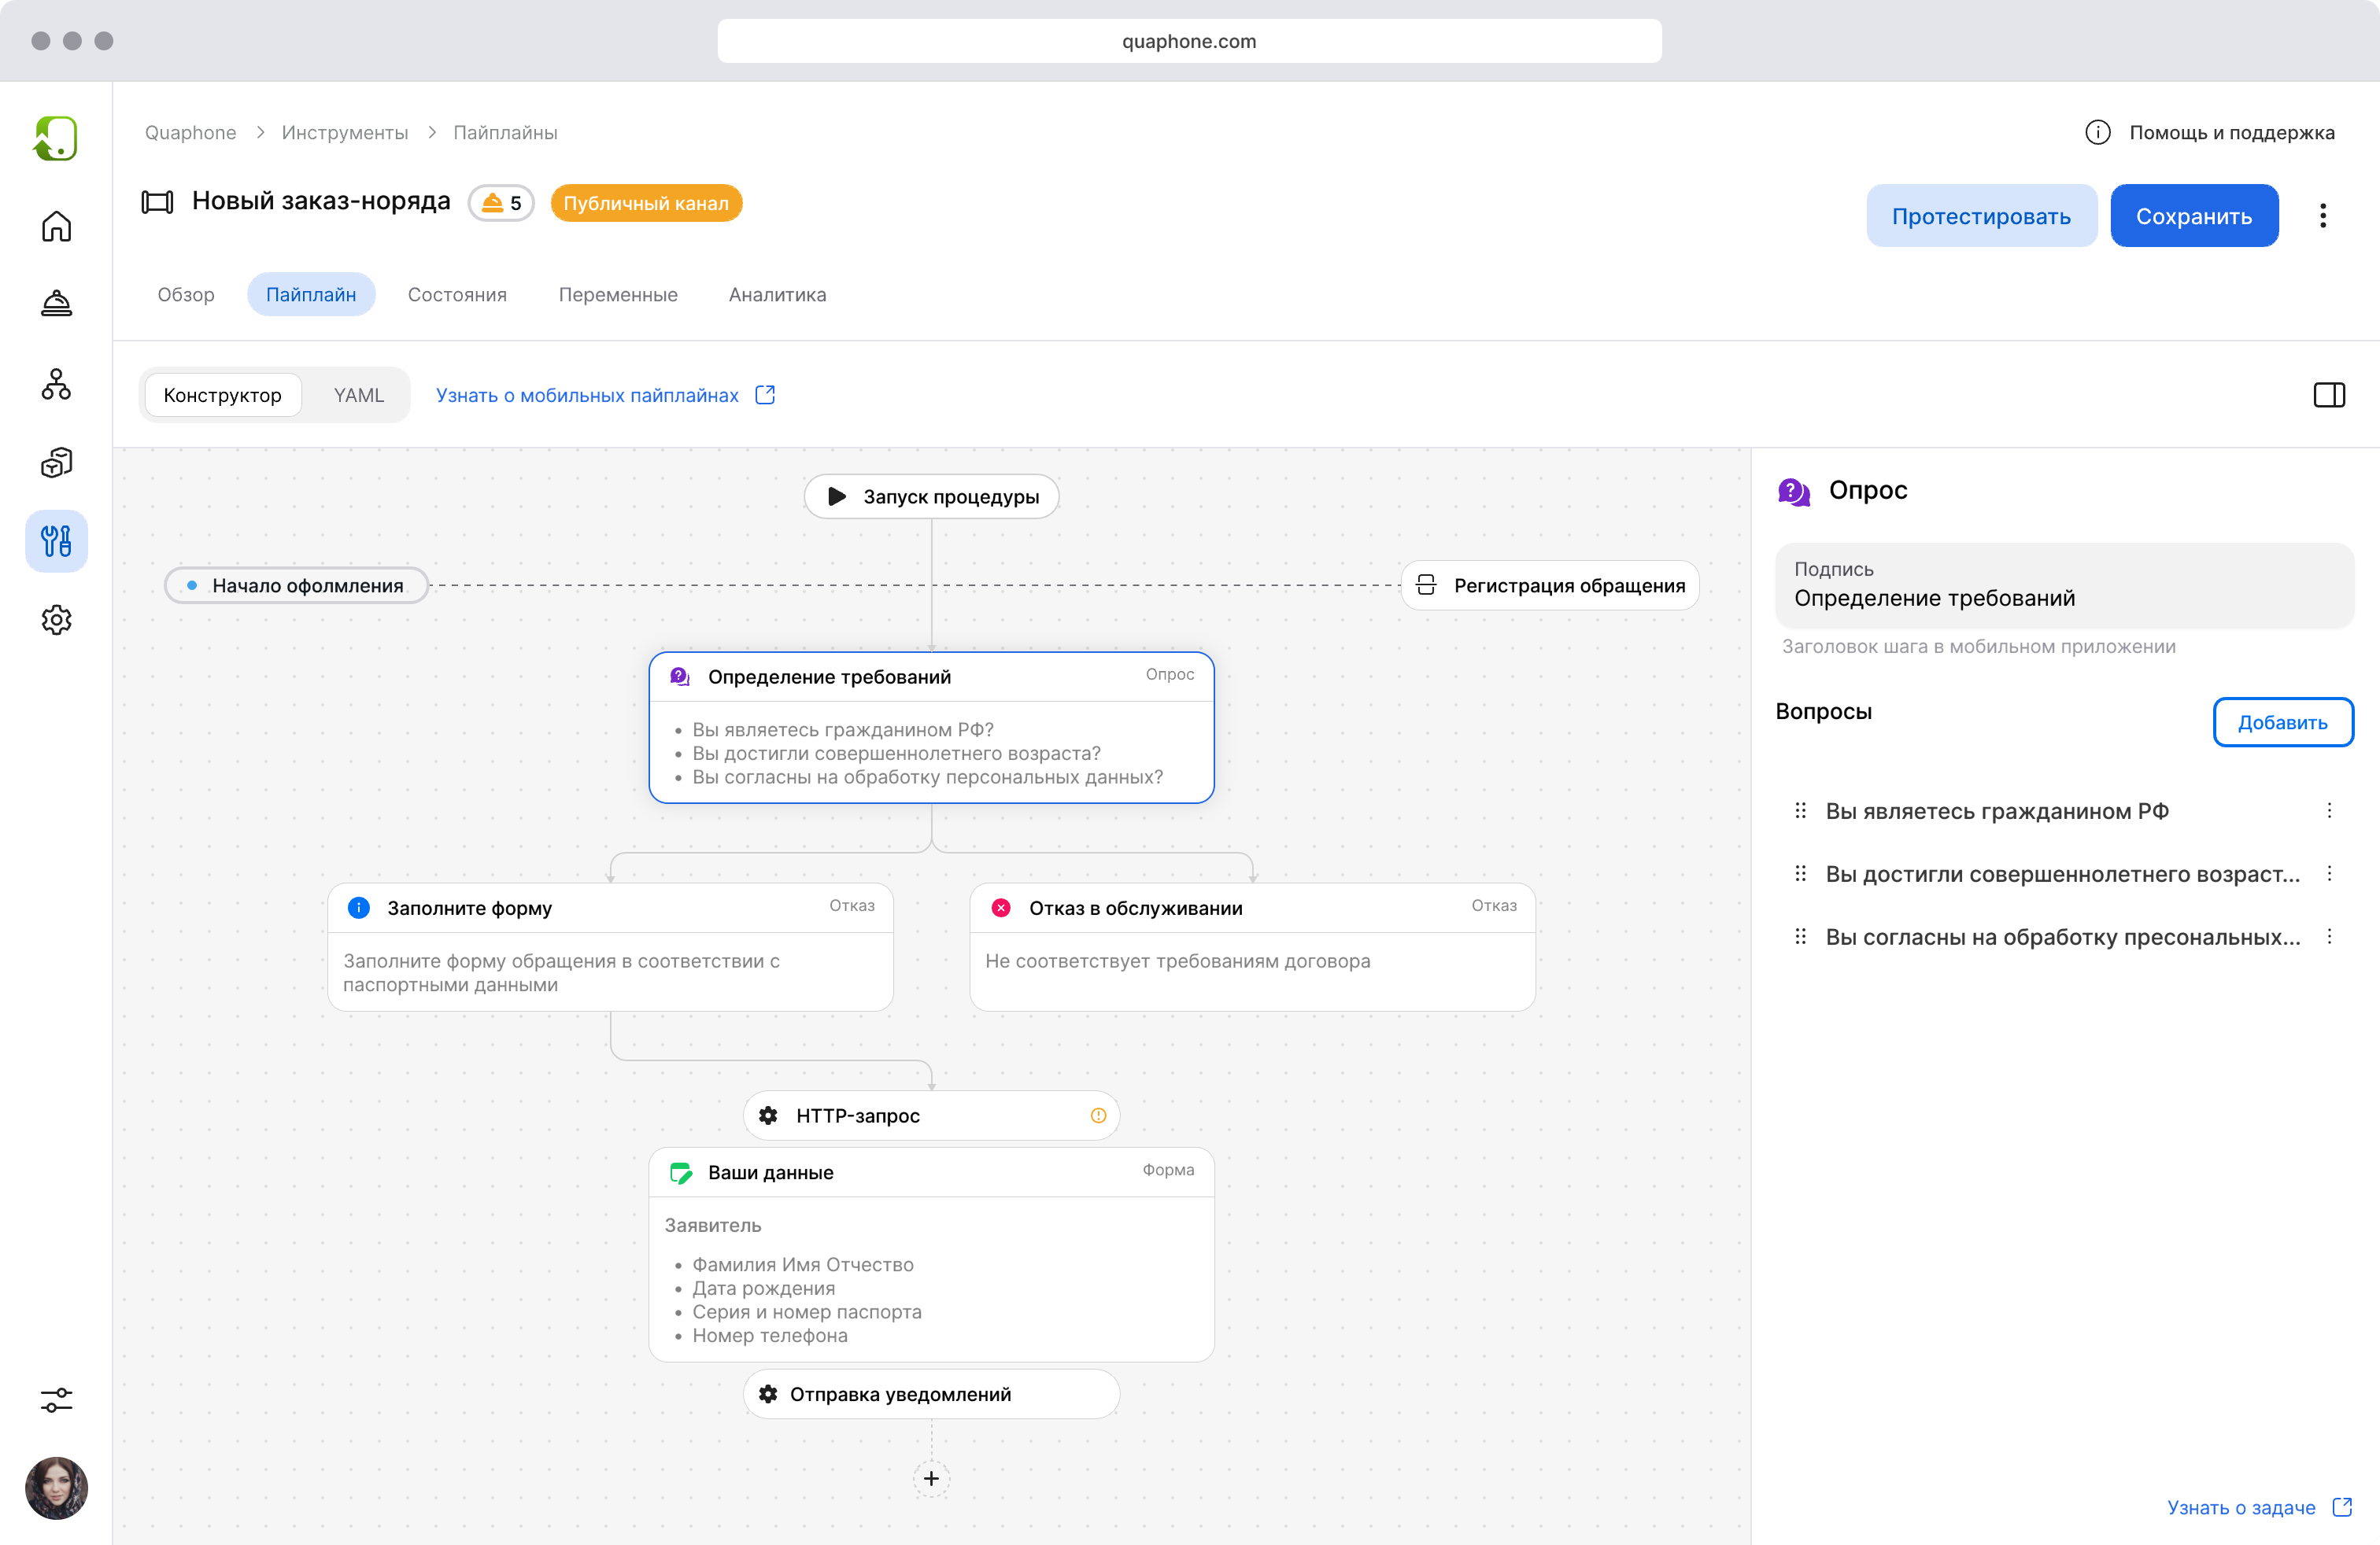Open the cubes packages sidebar icon
2380x1545 pixels.
pyautogui.click(x=56, y=463)
